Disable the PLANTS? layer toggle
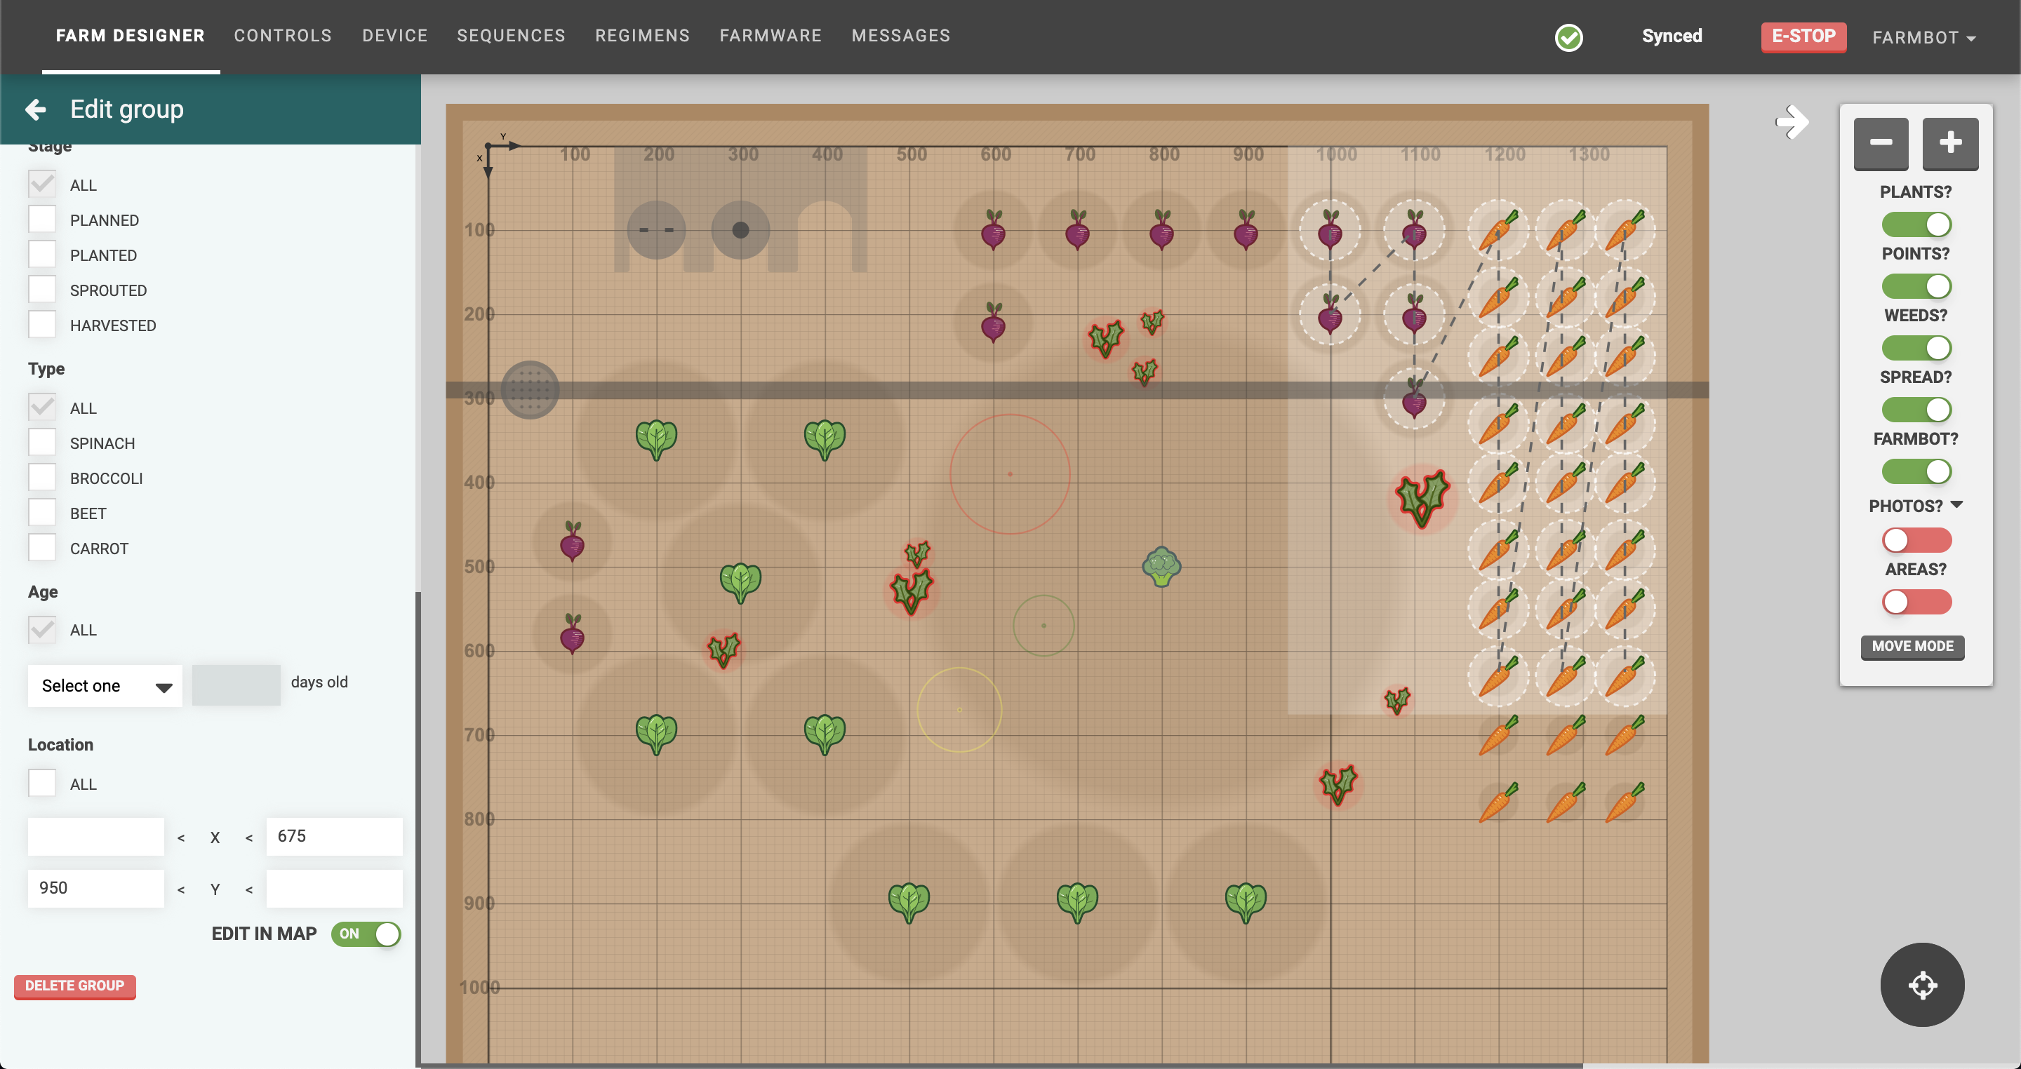 (1916, 224)
